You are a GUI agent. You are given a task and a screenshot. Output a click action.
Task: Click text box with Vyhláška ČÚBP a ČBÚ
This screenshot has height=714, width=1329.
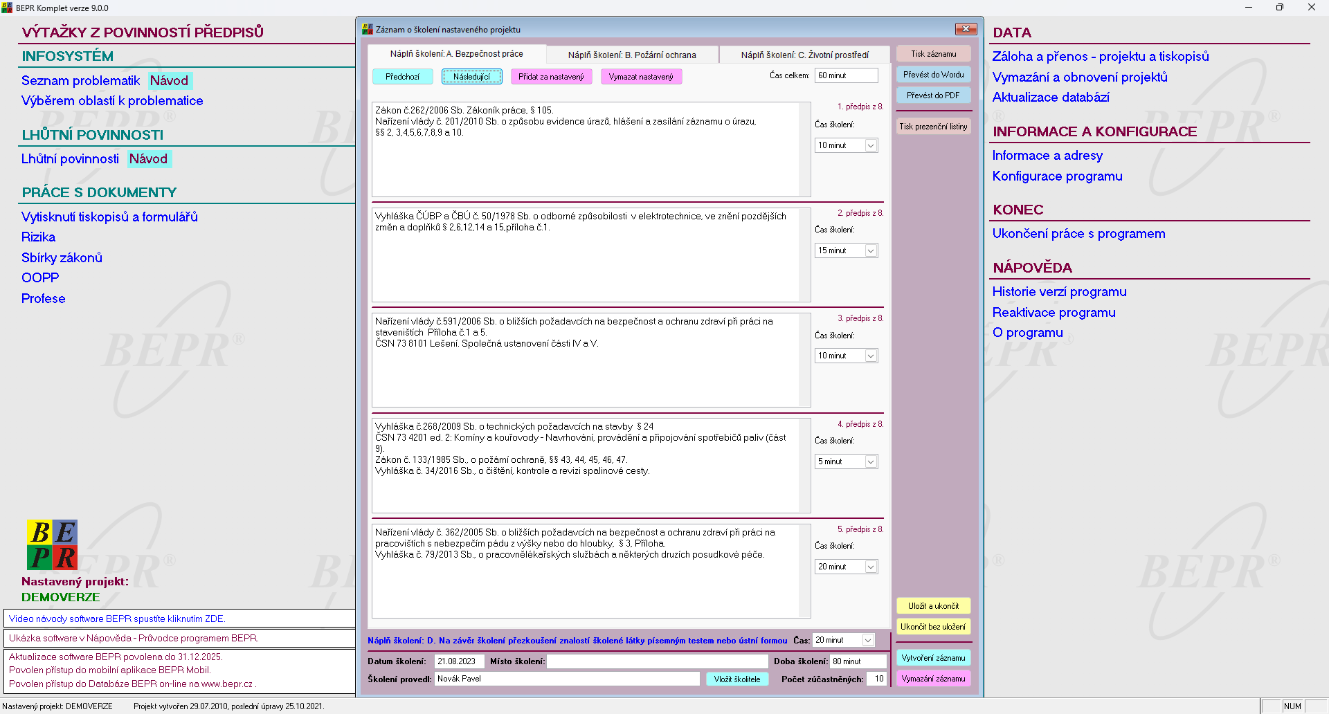point(591,255)
